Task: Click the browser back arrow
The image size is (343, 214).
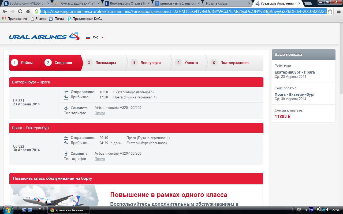Action: pyautogui.click(x=5, y=12)
